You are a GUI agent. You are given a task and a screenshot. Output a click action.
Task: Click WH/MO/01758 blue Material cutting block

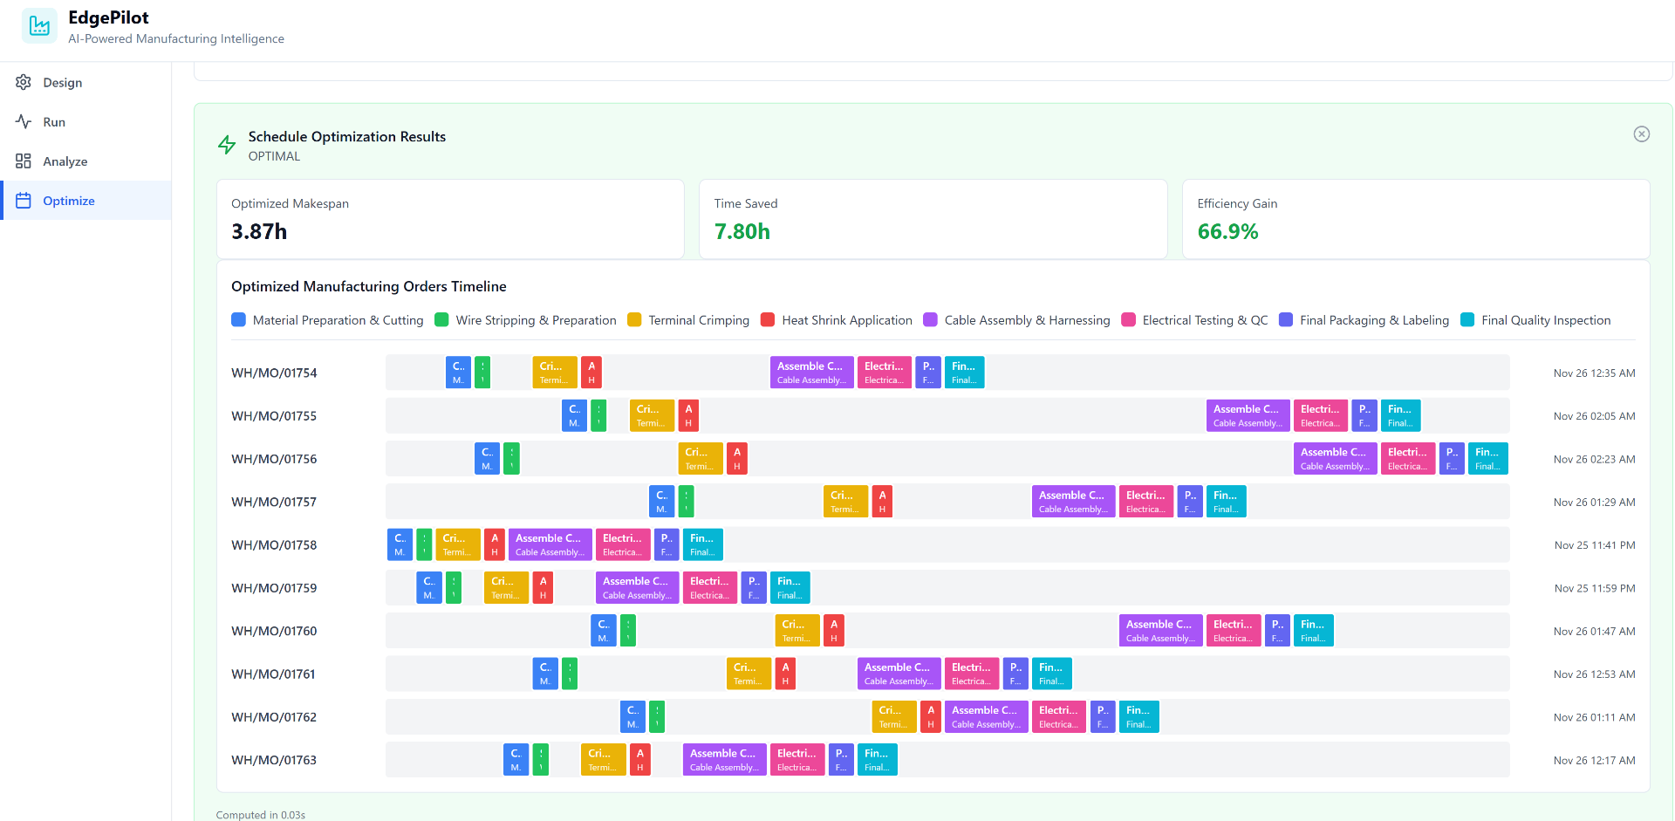coord(400,544)
